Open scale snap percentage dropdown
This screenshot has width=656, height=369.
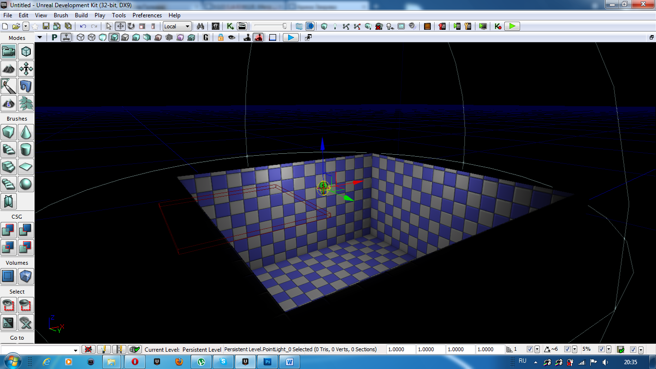pos(608,349)
